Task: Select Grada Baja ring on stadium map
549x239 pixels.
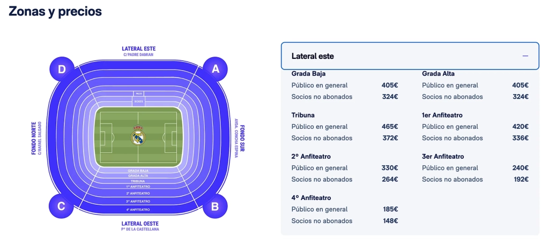Action: pos(138,171)
